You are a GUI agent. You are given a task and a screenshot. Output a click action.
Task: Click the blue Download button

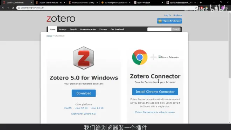point(84,93)
